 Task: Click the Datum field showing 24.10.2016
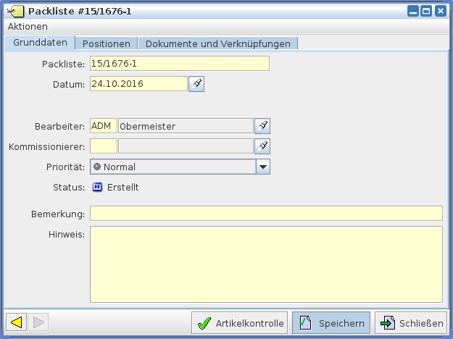pyautogui.click(x=138, y=84)
